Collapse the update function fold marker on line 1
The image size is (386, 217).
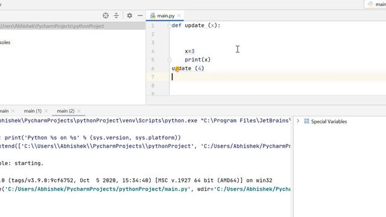coord(169,25)
